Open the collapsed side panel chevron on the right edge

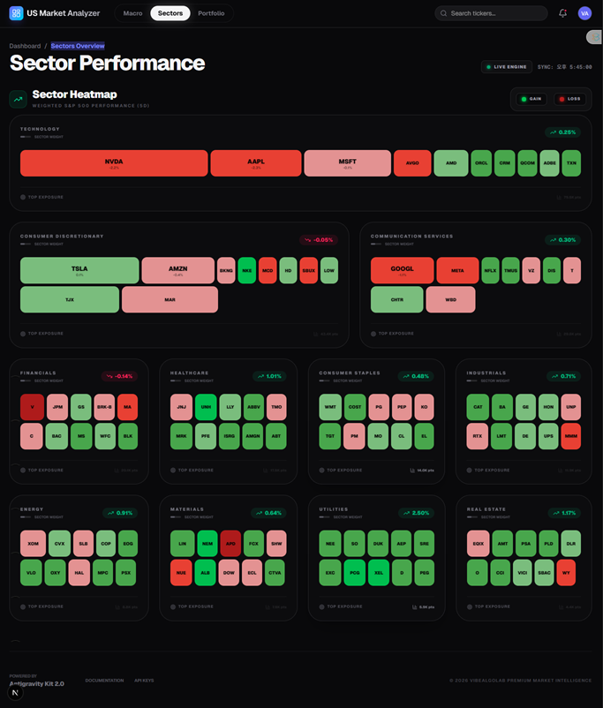595,36
